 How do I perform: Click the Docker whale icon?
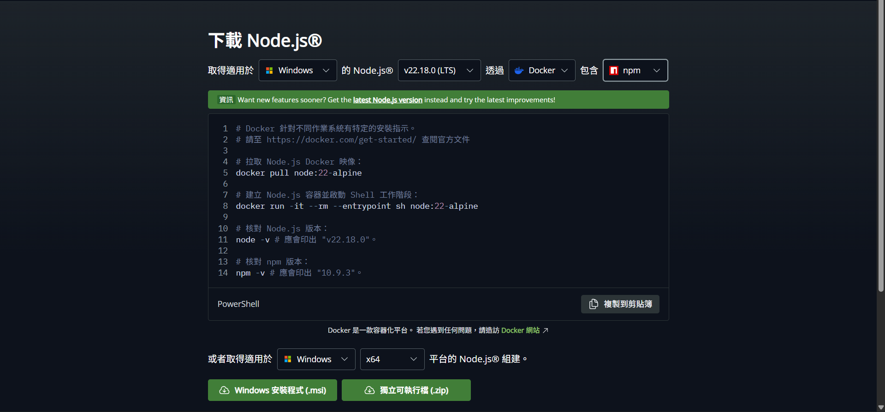coord(519,71)
